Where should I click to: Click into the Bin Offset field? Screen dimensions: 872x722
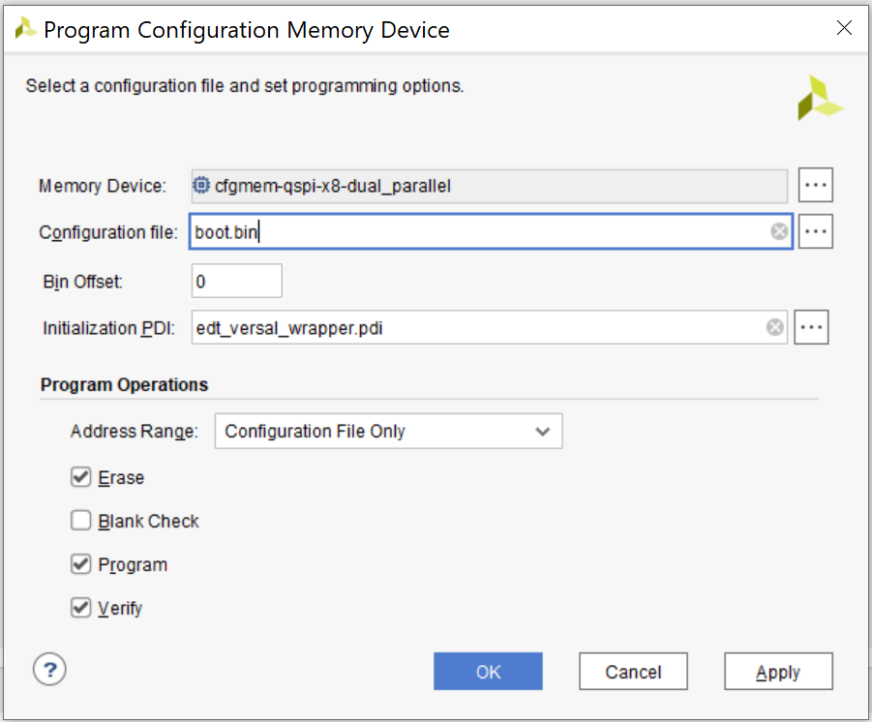pyautogui.click(x=237, y=281)
